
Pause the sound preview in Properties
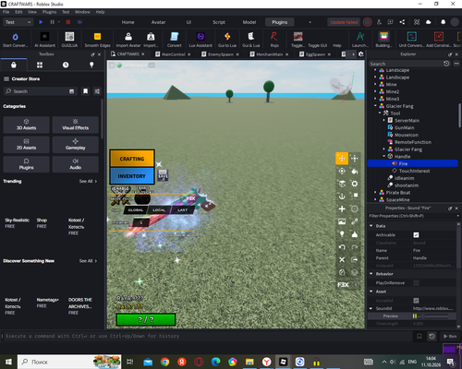415,316
